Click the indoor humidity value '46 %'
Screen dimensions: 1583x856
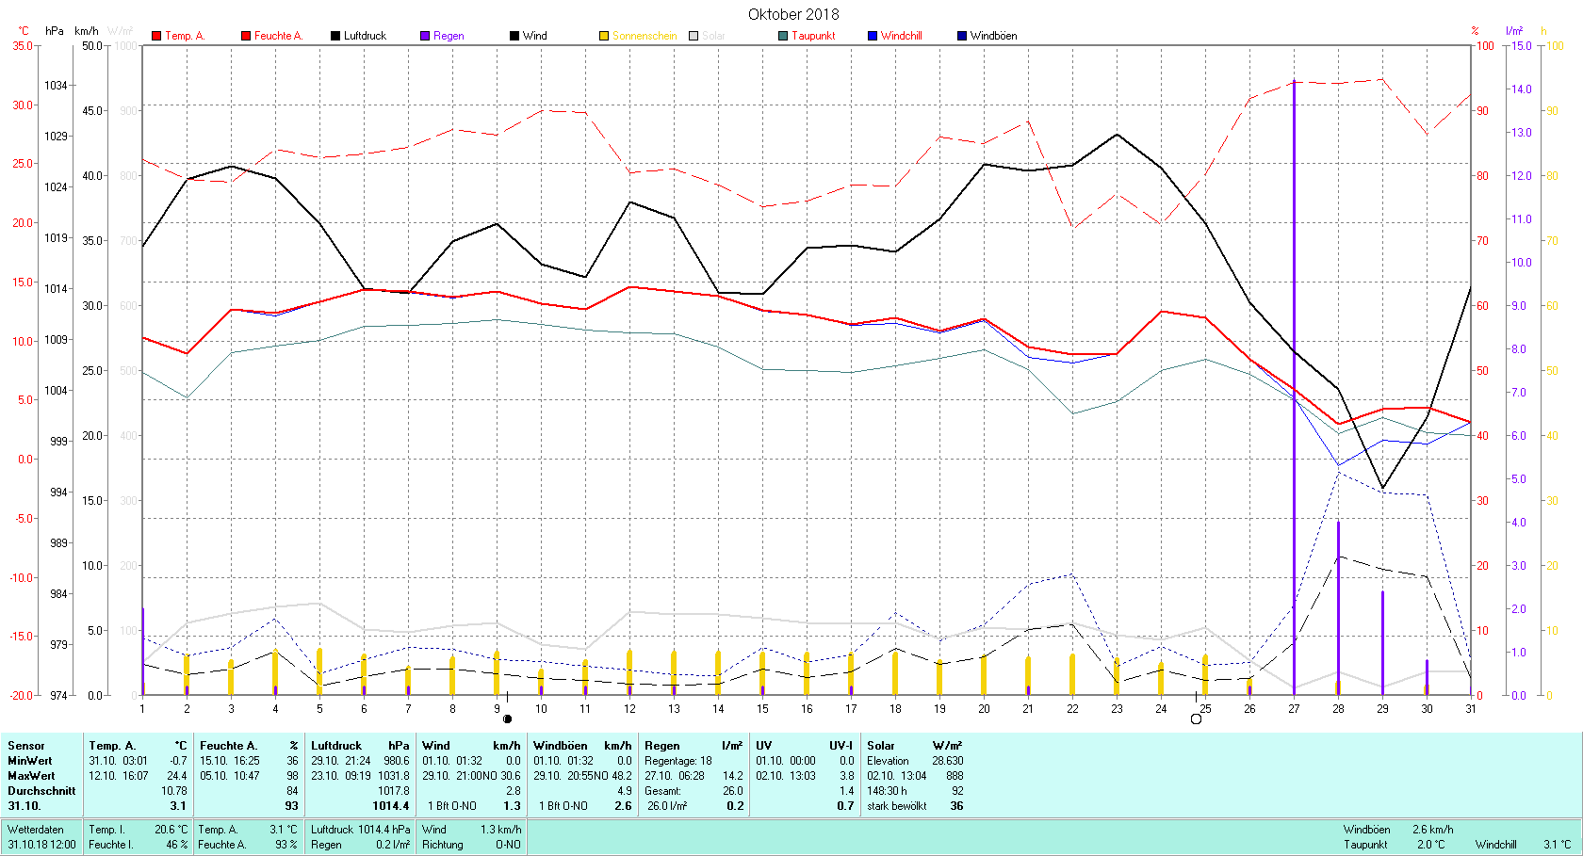(177, 845)
